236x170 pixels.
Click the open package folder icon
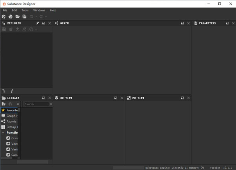click(x=17, y=17)
